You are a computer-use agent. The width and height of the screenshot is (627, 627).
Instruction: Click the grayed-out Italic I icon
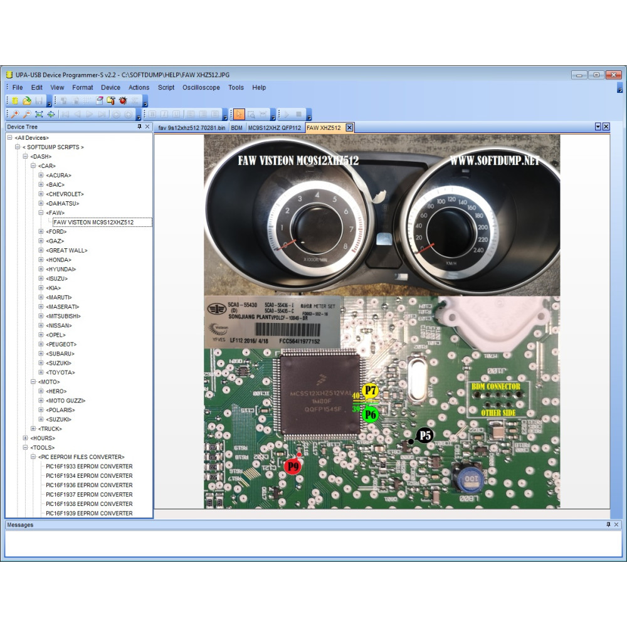164,114
